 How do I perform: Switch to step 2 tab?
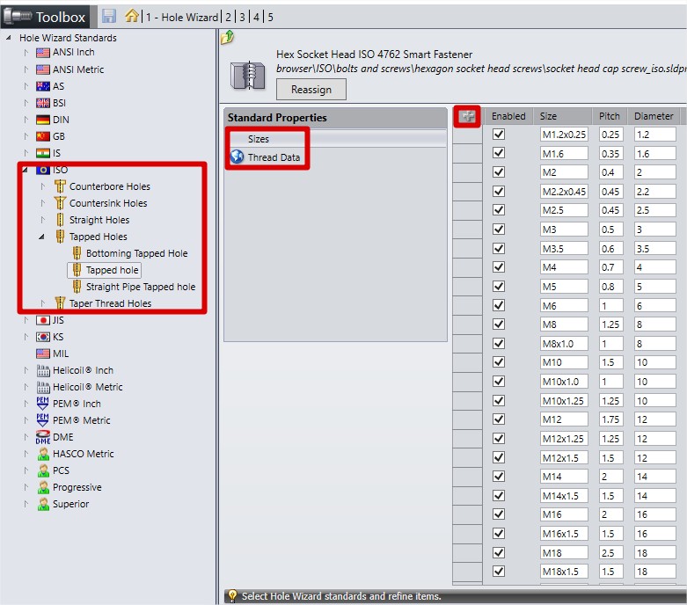[x=229, y=17]
